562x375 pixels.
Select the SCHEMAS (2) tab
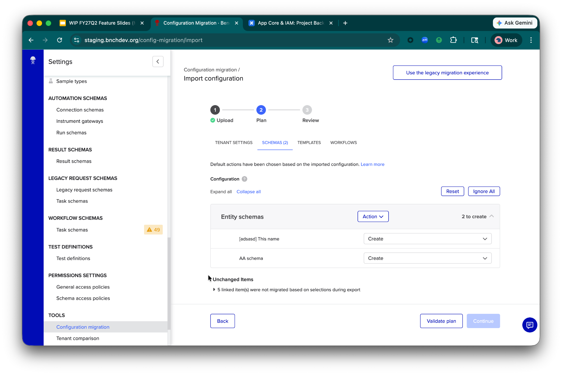(275, 142)
